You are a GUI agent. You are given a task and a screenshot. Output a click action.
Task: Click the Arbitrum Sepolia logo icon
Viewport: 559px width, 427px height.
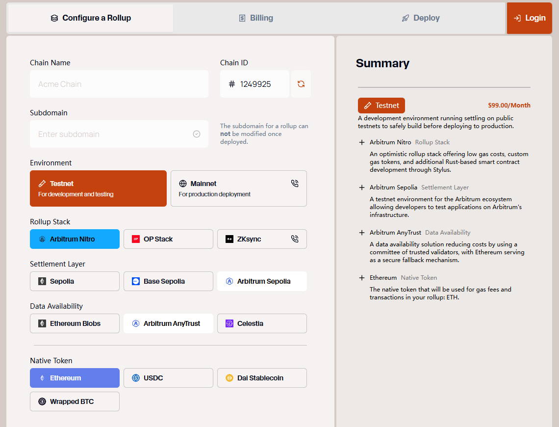(229, 281)
